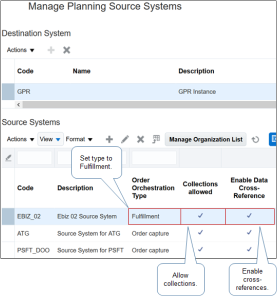Expand the View dropdown
Viewport: 277px width, 296px height.
point(50,139)
